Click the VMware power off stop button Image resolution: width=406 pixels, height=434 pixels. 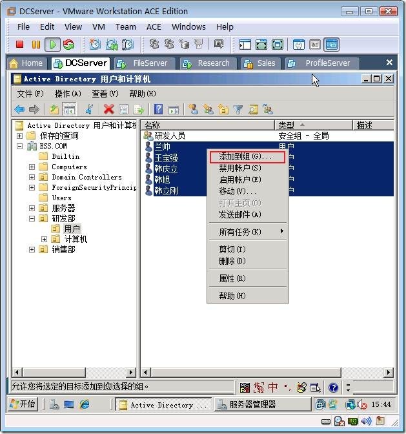tap(19, 45)
